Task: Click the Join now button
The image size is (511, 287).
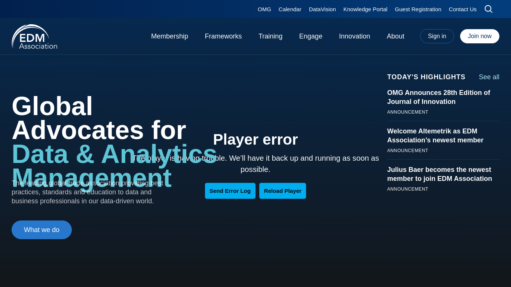Action: [x=480, y=36]
